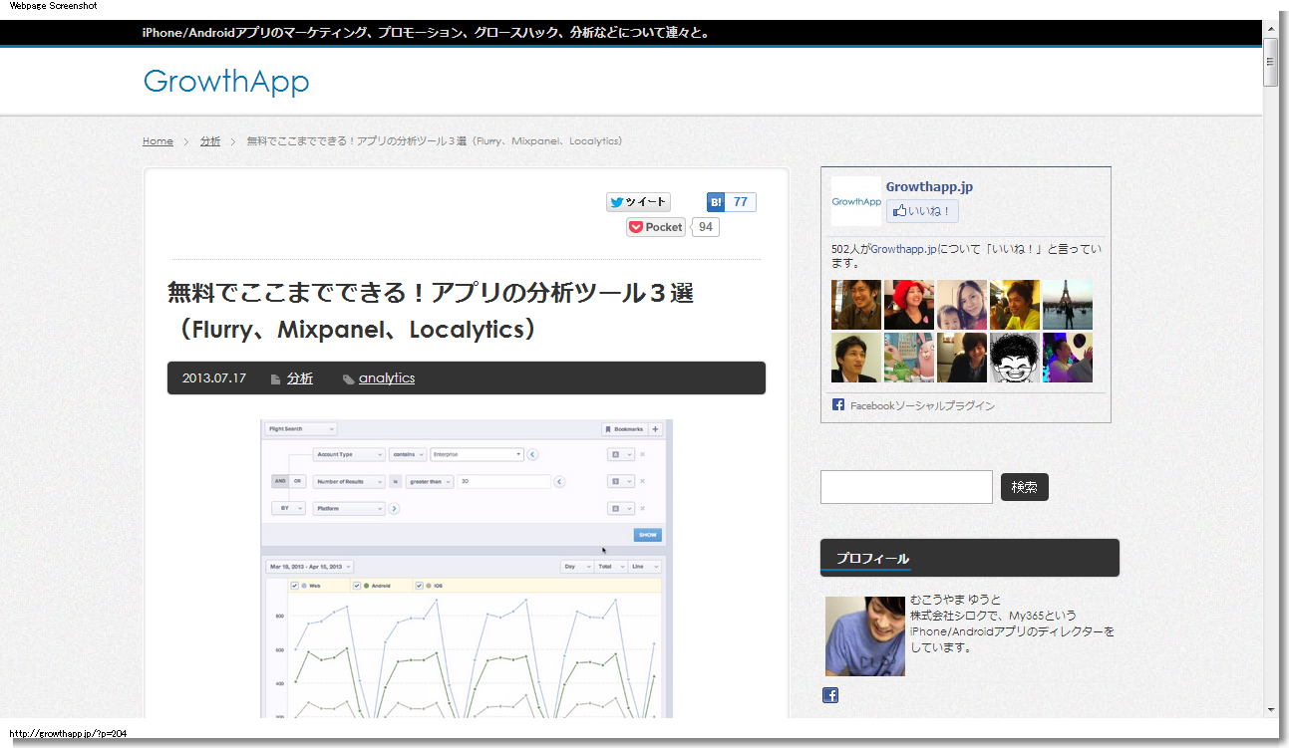Open the Mixpanel chart article image
The image size is (1289, 748).
pyautogui.click(x=467, y=569)
